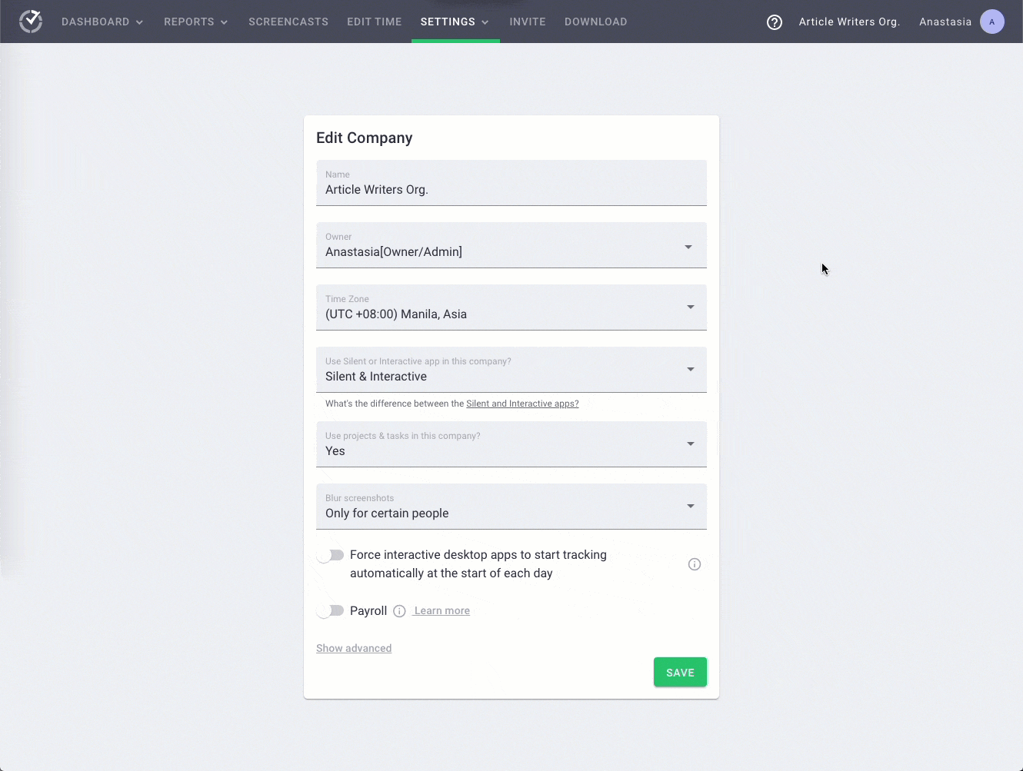Click Show advanced

click(x=354, y=648)
